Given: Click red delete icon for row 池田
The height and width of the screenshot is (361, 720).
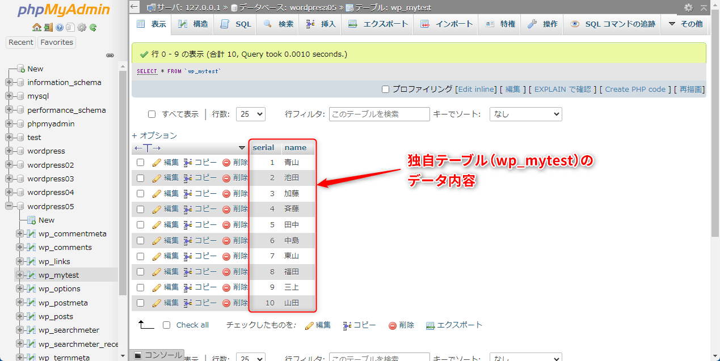Looking at the screenshot, I should pos(226,178).
